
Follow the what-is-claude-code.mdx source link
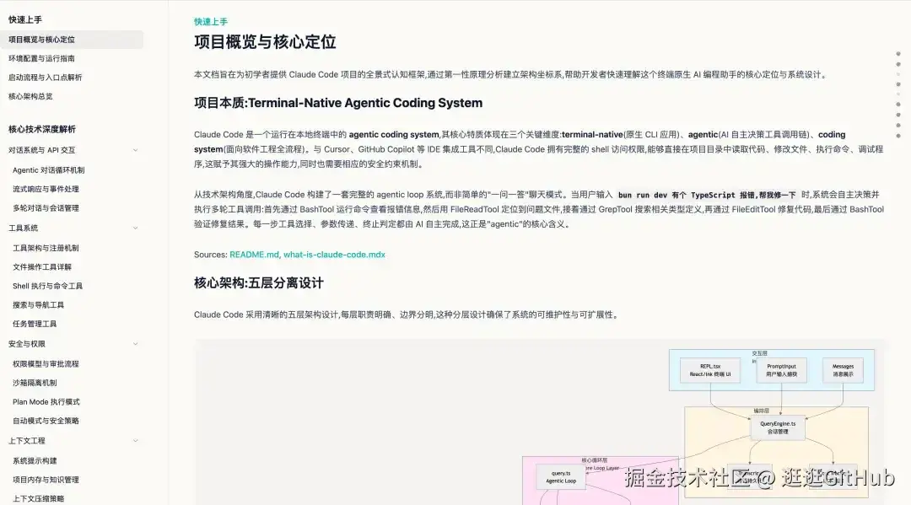(334, 255)
